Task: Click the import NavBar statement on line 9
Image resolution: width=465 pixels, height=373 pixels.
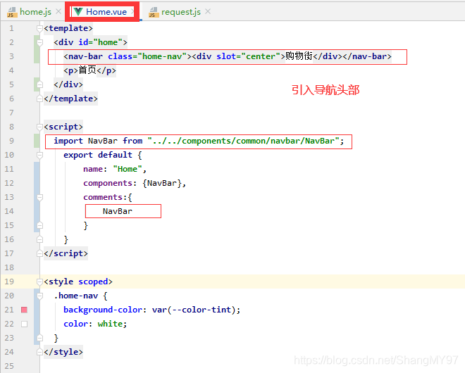Action: point(199,141)
